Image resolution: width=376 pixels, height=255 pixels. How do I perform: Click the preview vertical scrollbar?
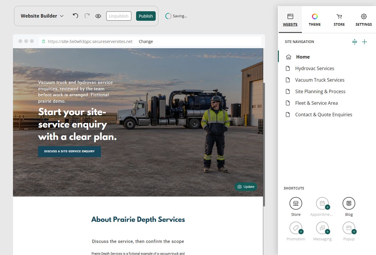tap(264, 144)
